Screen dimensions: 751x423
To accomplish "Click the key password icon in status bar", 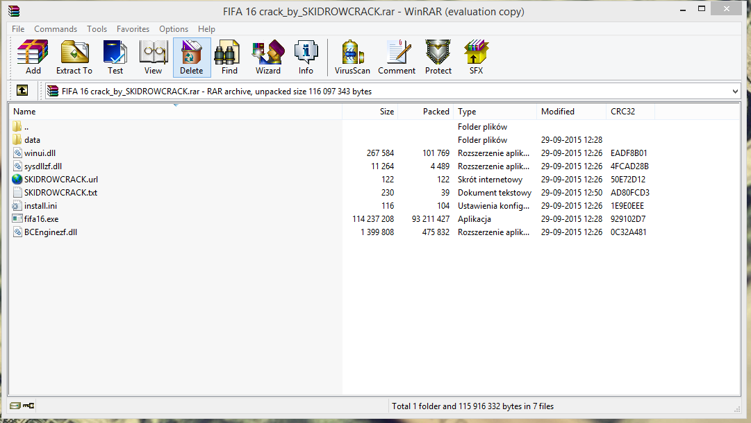I will (28, 406).
